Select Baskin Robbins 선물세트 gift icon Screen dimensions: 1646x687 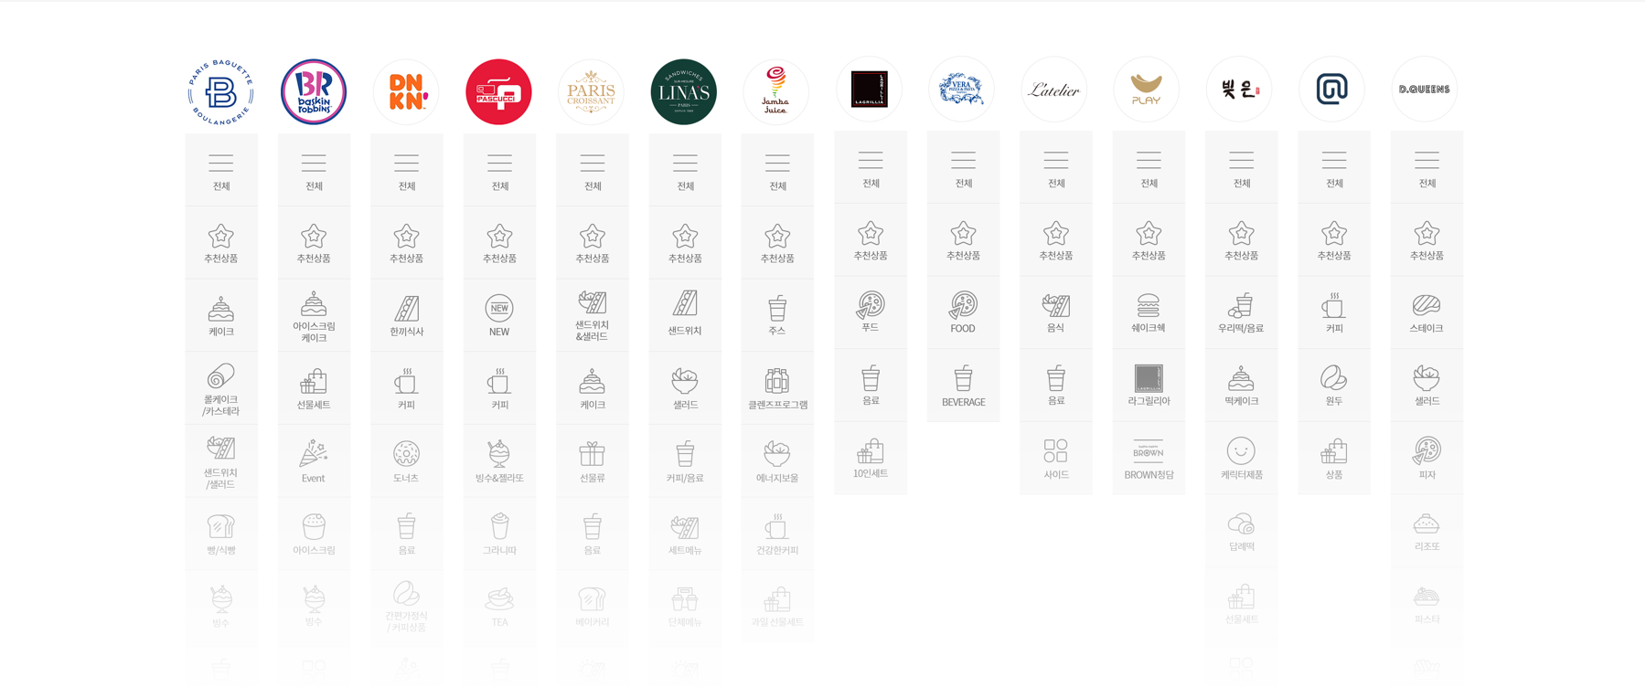point(314,389)
